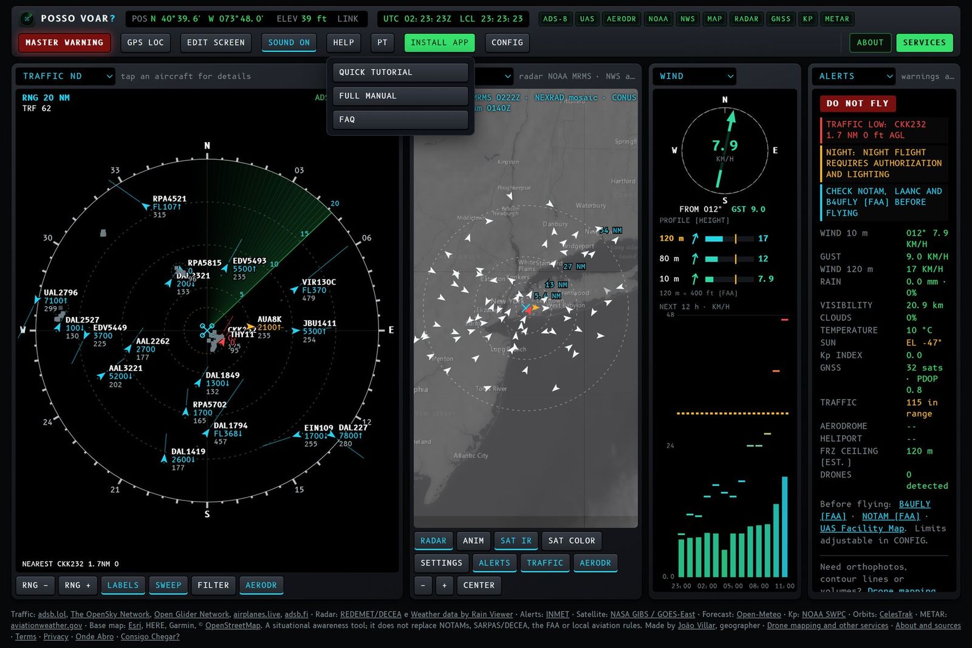
Task: Toggle the SOUND ON button
Action: [x=289, y=43]
